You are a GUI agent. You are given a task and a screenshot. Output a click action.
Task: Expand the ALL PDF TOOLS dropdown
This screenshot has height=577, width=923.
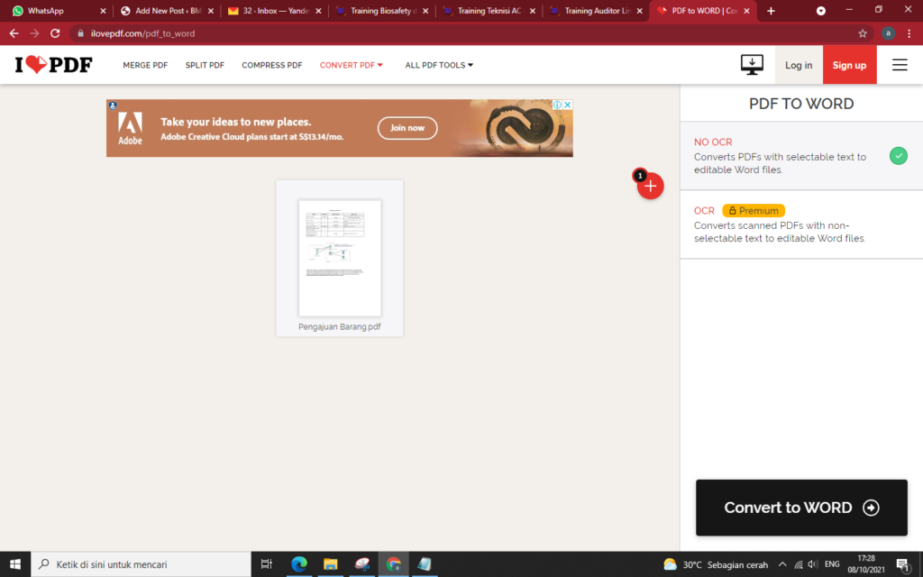[x=439, y=64]
